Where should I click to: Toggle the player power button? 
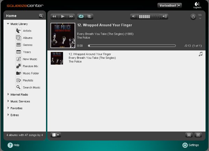(x=193, y=17)
